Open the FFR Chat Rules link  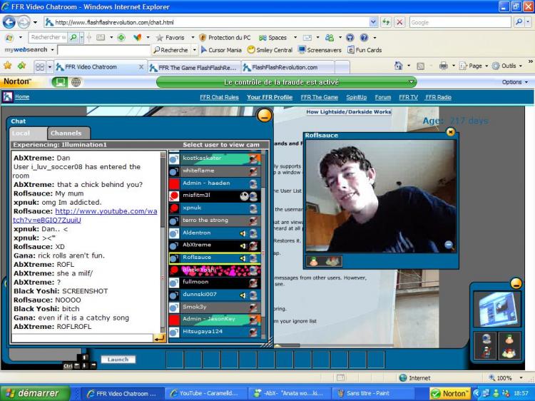click(x=219, y=97)
